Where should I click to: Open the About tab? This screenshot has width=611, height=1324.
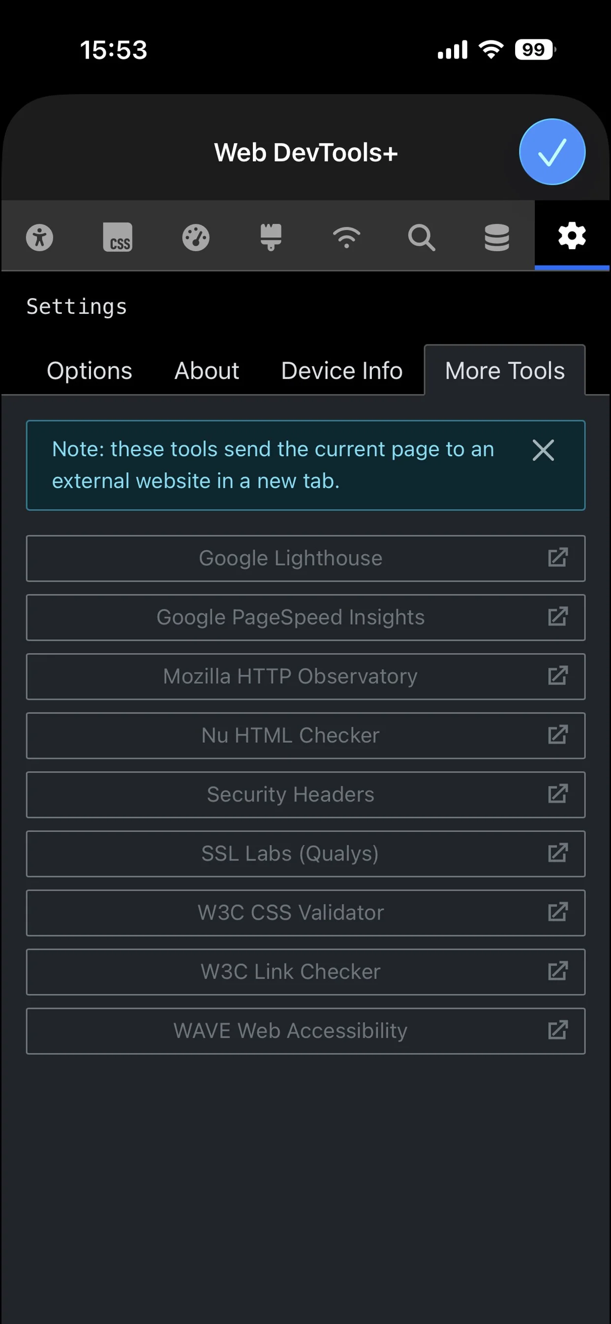(206, 370)
